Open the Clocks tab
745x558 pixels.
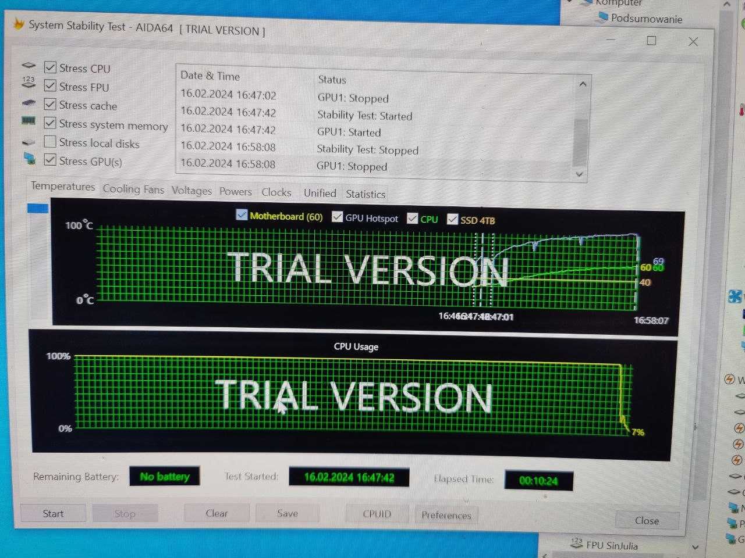[x=276, y=192]
